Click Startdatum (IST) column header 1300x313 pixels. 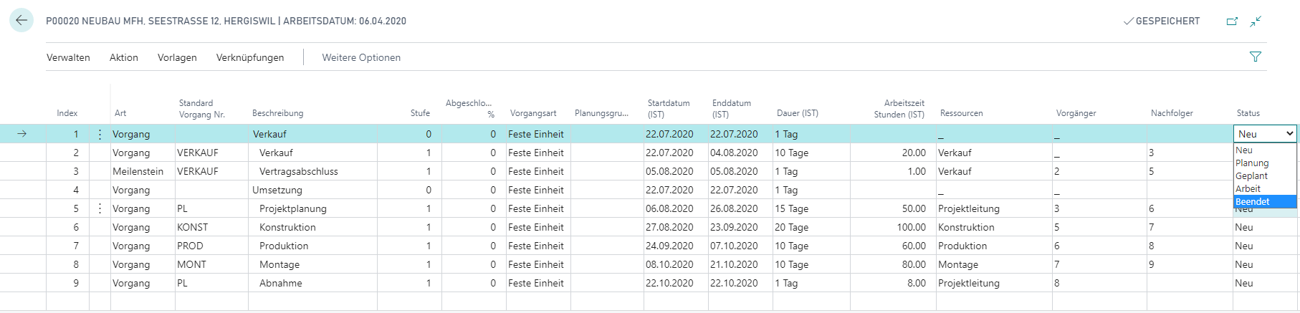pyautogui.click(x=669, y=109)
